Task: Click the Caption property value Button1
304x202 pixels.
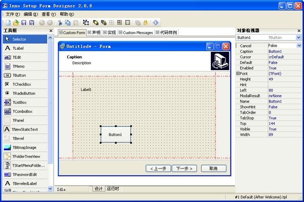Action: pyautogui.click(x=285, y=51)
